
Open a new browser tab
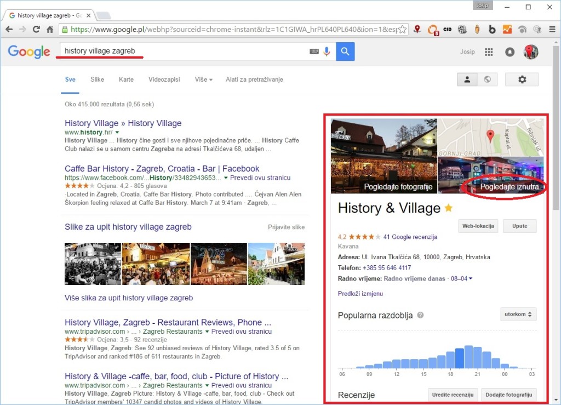104,15
